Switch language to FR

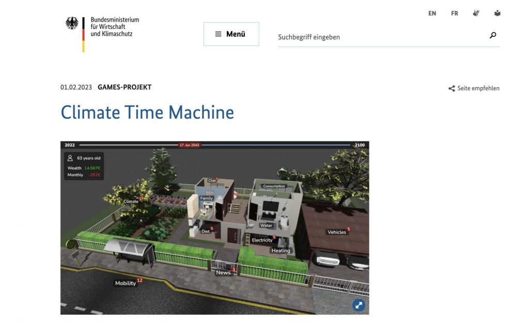click(454, 13)
